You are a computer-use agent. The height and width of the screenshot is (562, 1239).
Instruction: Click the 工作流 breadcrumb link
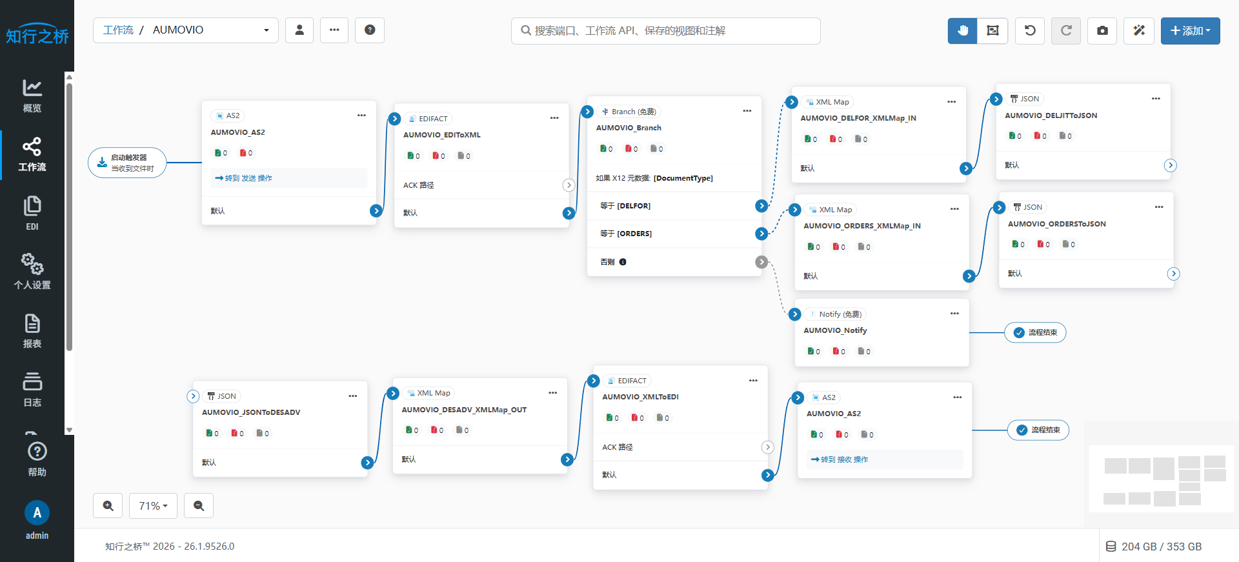[x=118, y=30]
